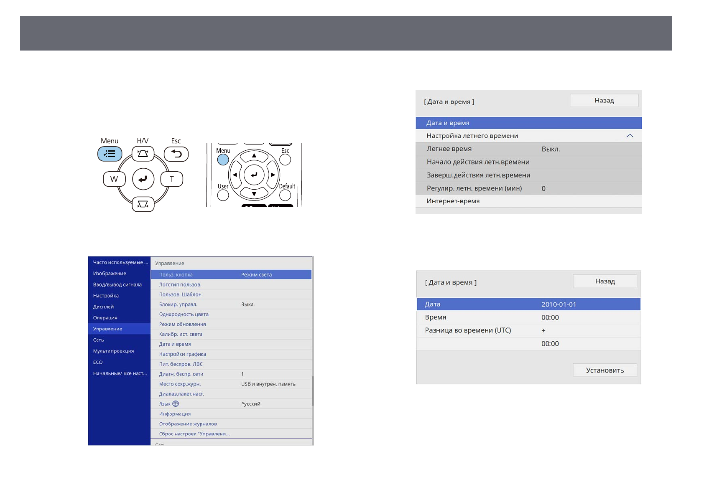Toggle Блокир. управл. setting

click(231, 304)
